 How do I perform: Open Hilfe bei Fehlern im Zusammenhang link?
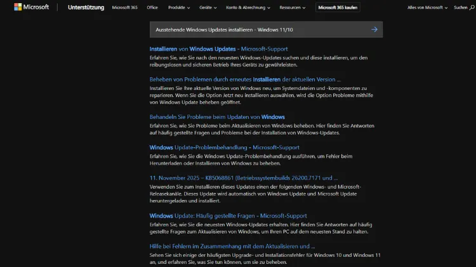click(x=232, y=246)
